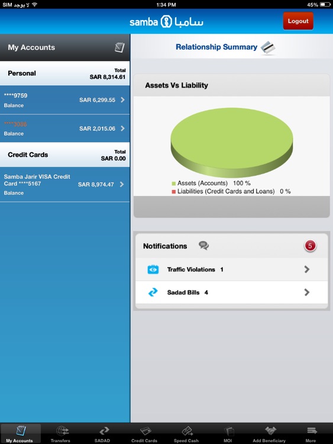The image size is (333, 444).
Task: Tap the 1:34 PM clock in status bar
Action: tap(166, 5)
